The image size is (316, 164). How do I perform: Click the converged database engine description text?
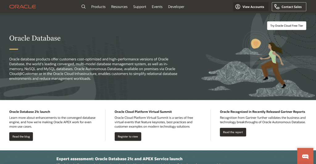(x=52, y=122)
